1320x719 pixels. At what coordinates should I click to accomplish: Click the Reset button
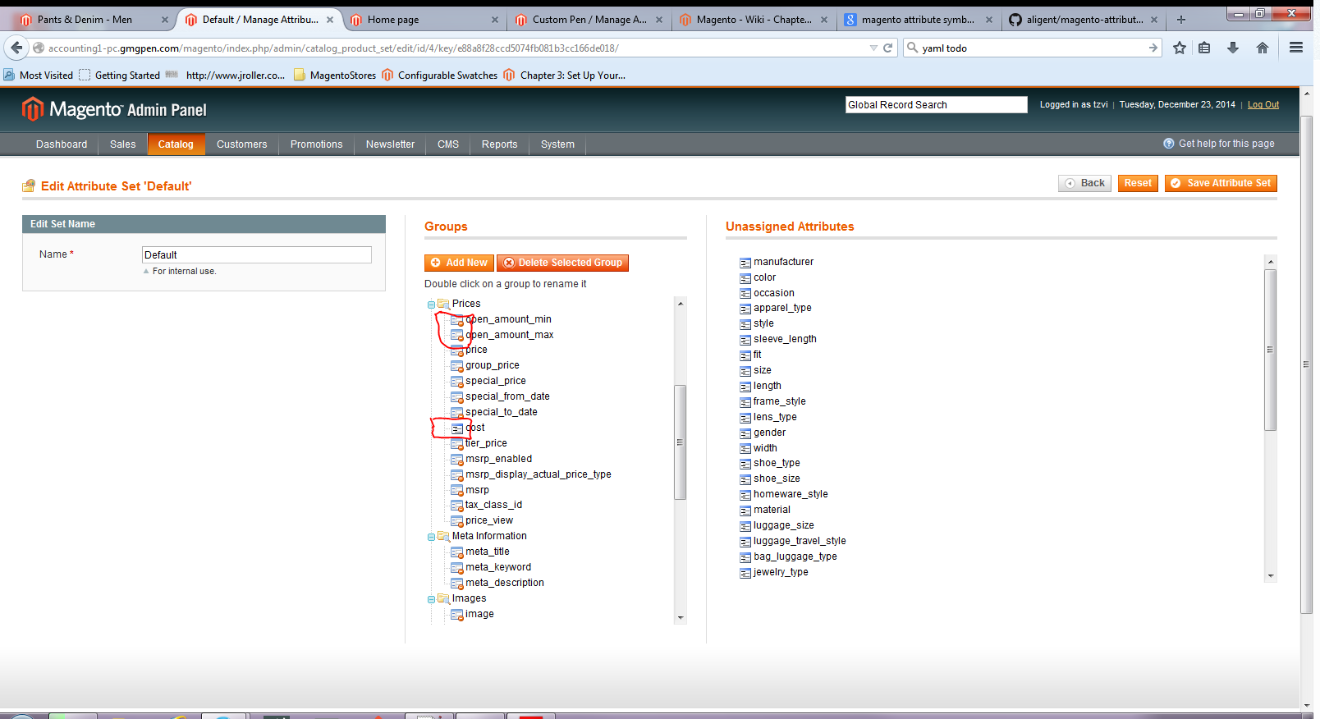point(1138,183)
